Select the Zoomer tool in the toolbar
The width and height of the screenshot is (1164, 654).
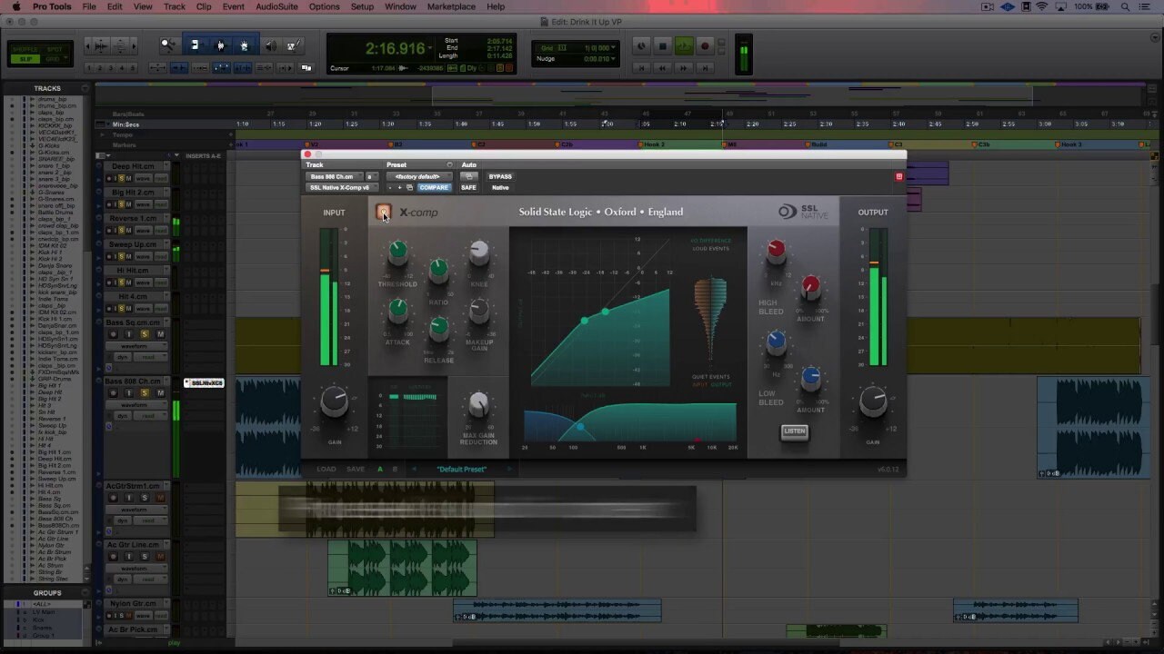[x=168, y=45]
